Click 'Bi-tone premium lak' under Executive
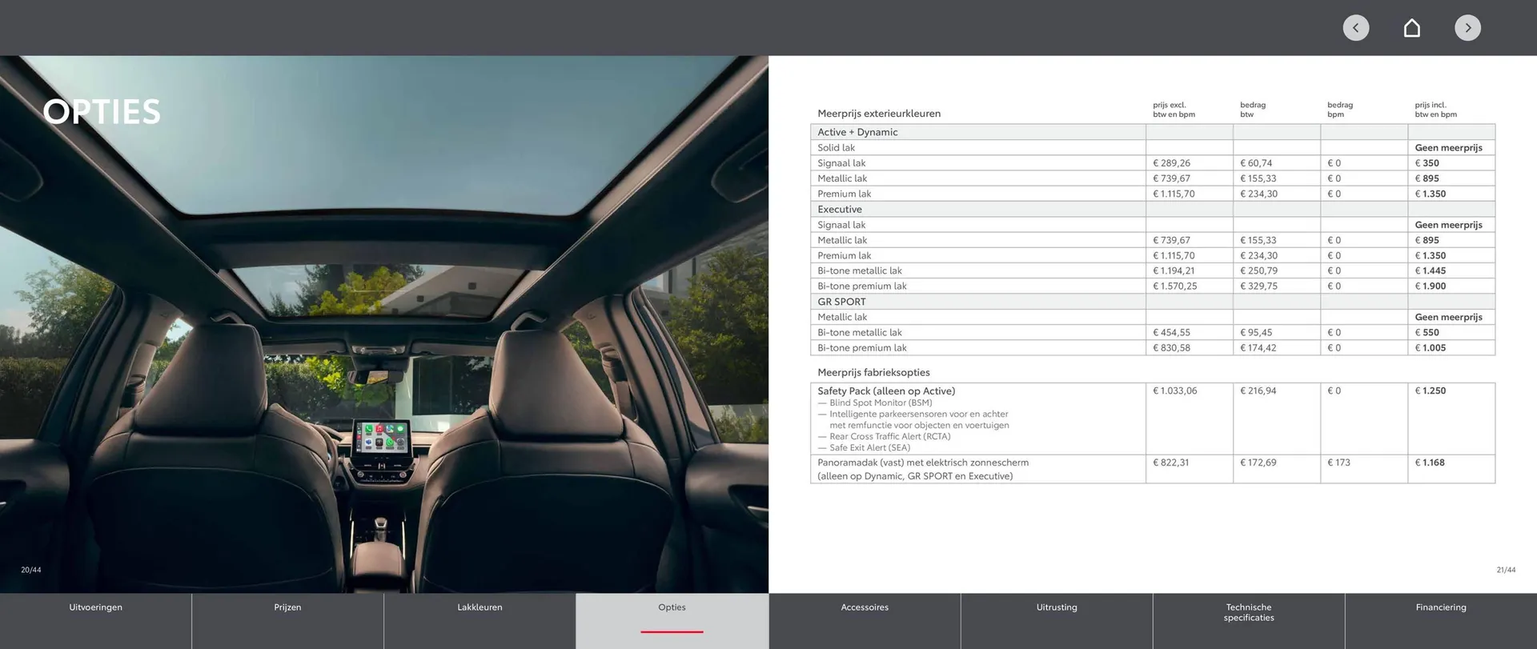The height and width of the screenshot is (649, 1537). tap(862, 286)
